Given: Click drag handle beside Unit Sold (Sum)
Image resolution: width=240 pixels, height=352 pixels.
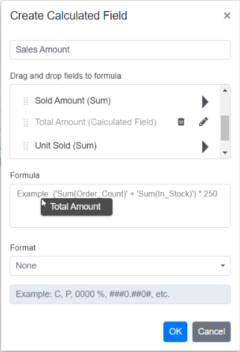Looking at the screenshot, I should [x=26, y=146].
